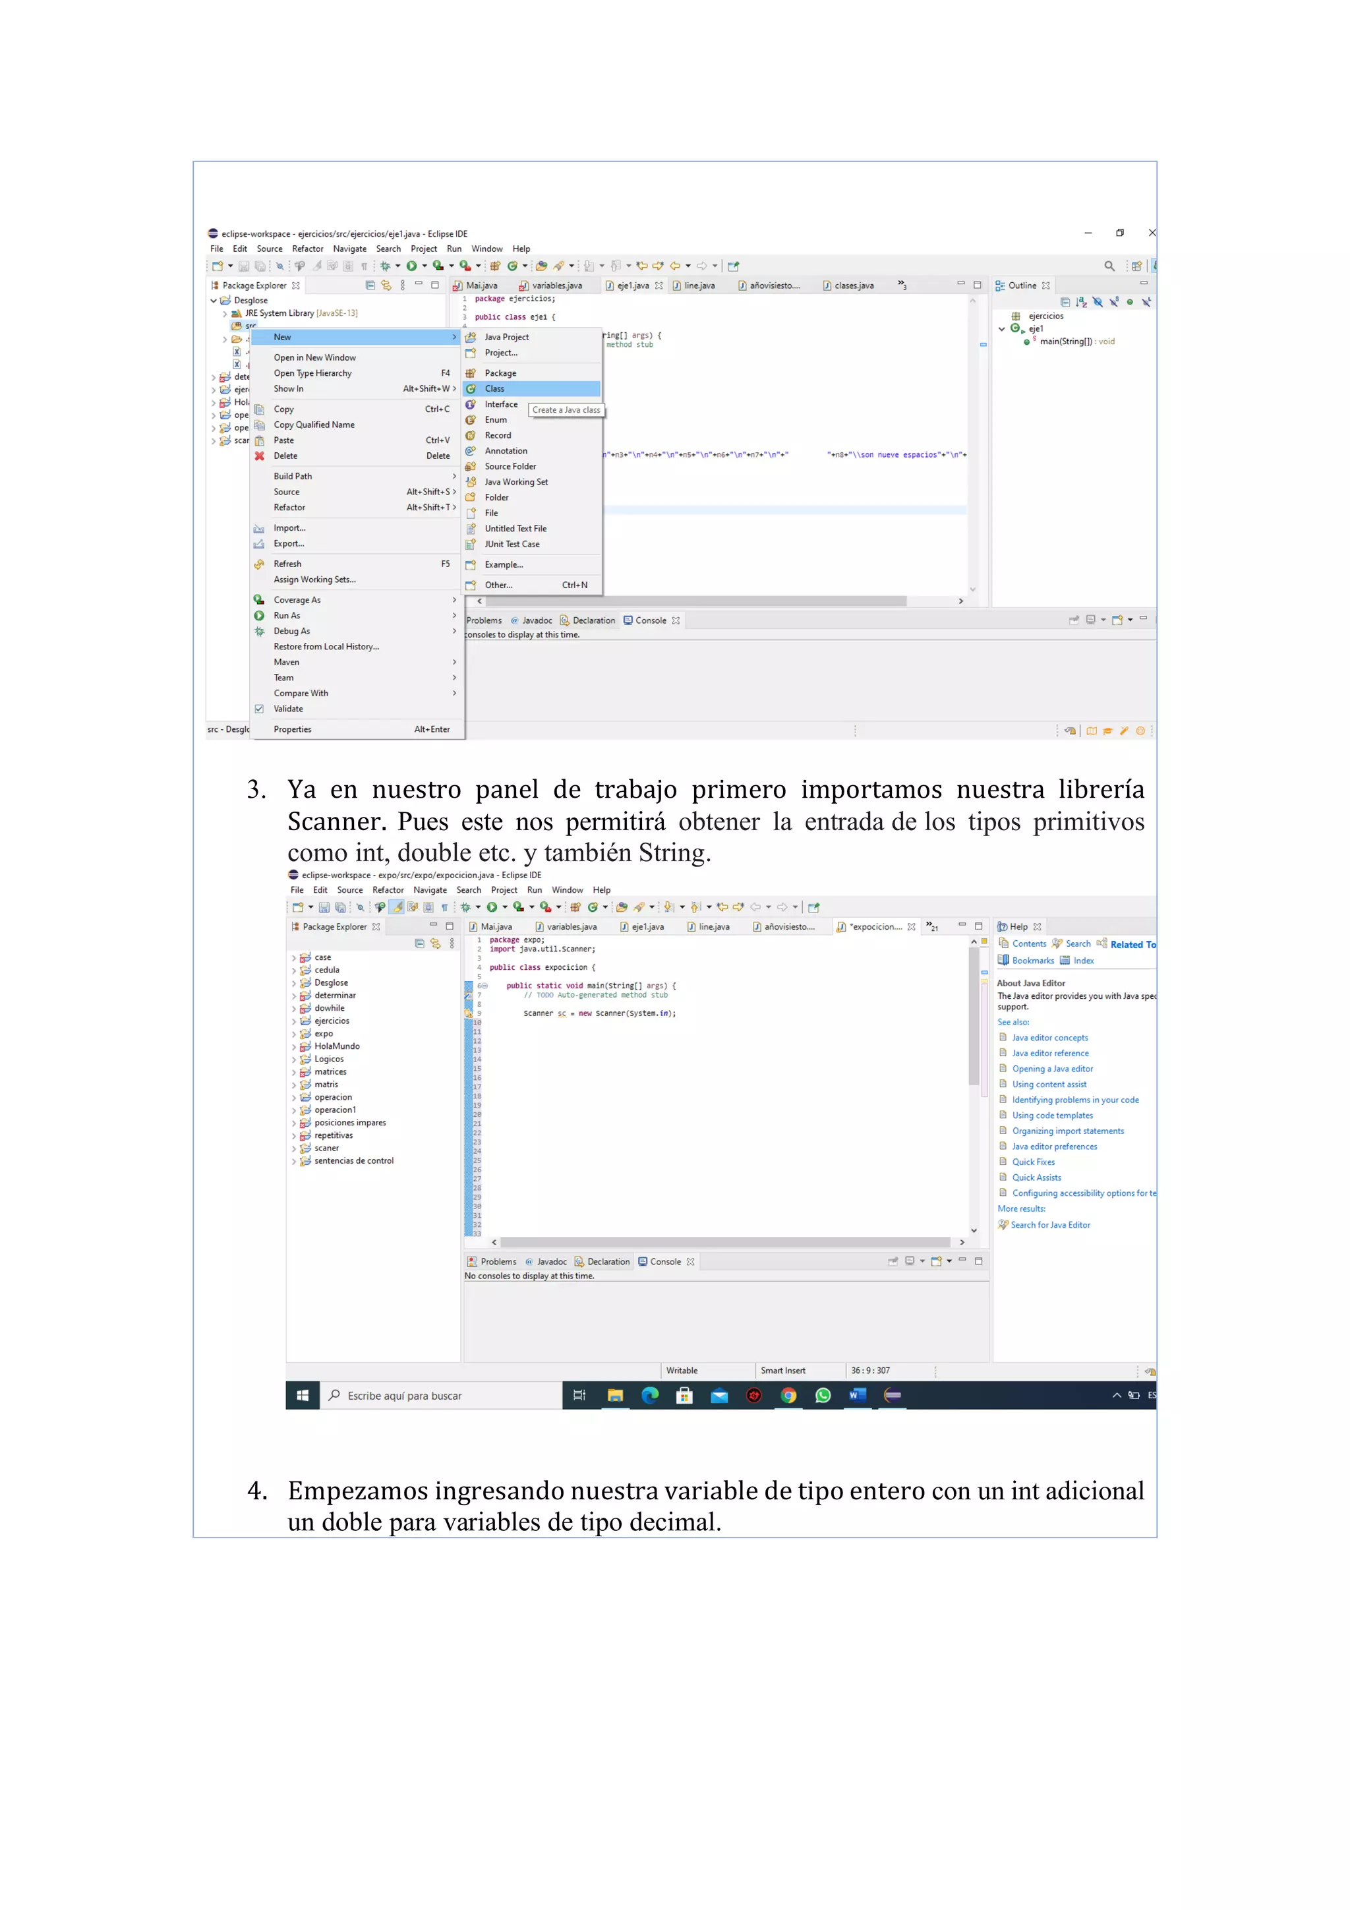Expand the expo project tree node
Screen dimensions: 1350x1910
(293, 1034)
